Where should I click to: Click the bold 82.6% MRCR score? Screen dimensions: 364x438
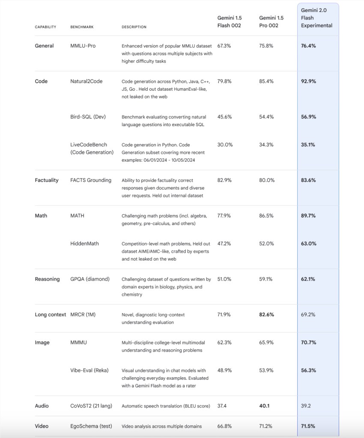click(266, 314)
